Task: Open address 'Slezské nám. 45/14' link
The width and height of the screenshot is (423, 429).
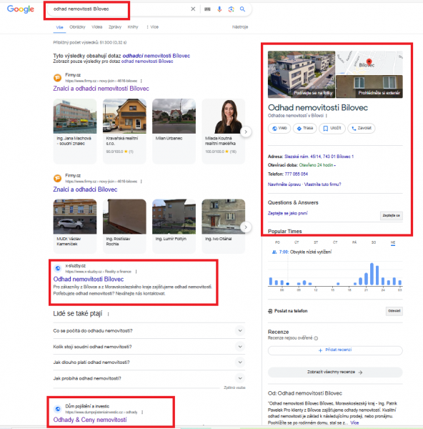Action: coord(319,157)
